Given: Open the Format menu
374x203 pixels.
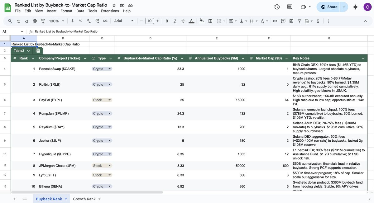Looking at the screenshot, I should pyautogui.click(x=66, y=11).
